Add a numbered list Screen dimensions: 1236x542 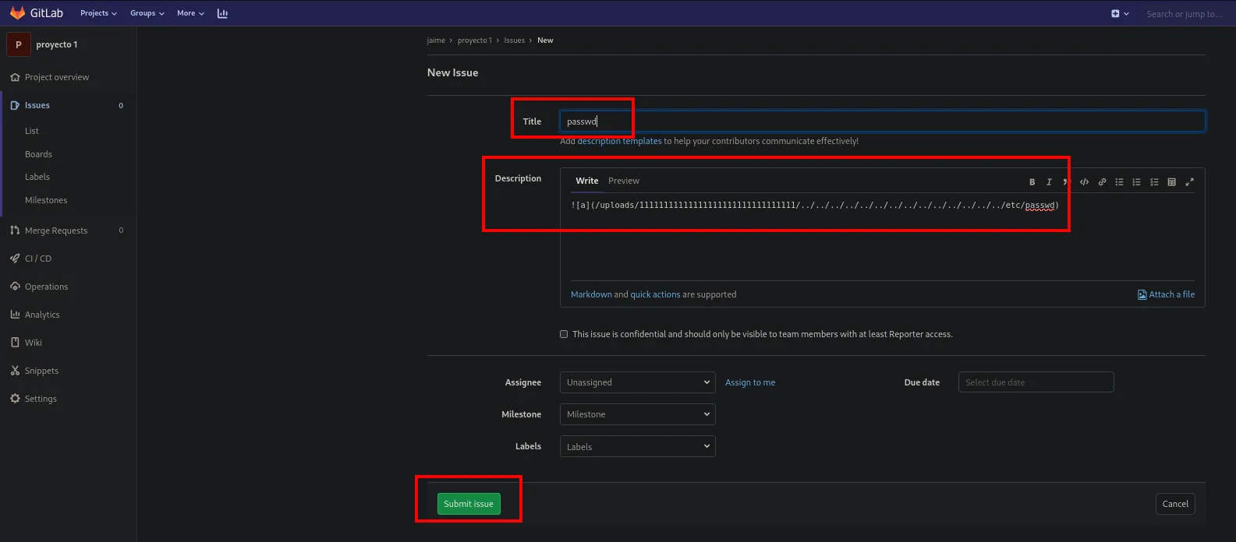(1136, 182)
